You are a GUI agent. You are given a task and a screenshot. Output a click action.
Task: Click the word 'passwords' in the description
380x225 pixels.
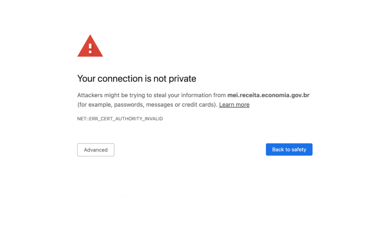128,105
